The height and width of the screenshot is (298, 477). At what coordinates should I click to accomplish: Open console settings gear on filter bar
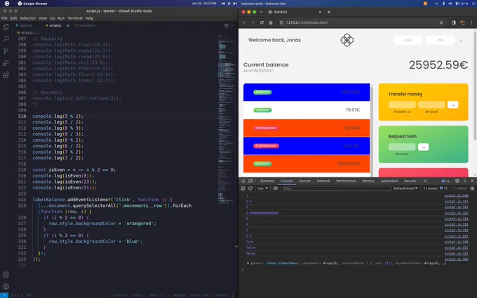(x=472, y=188)
